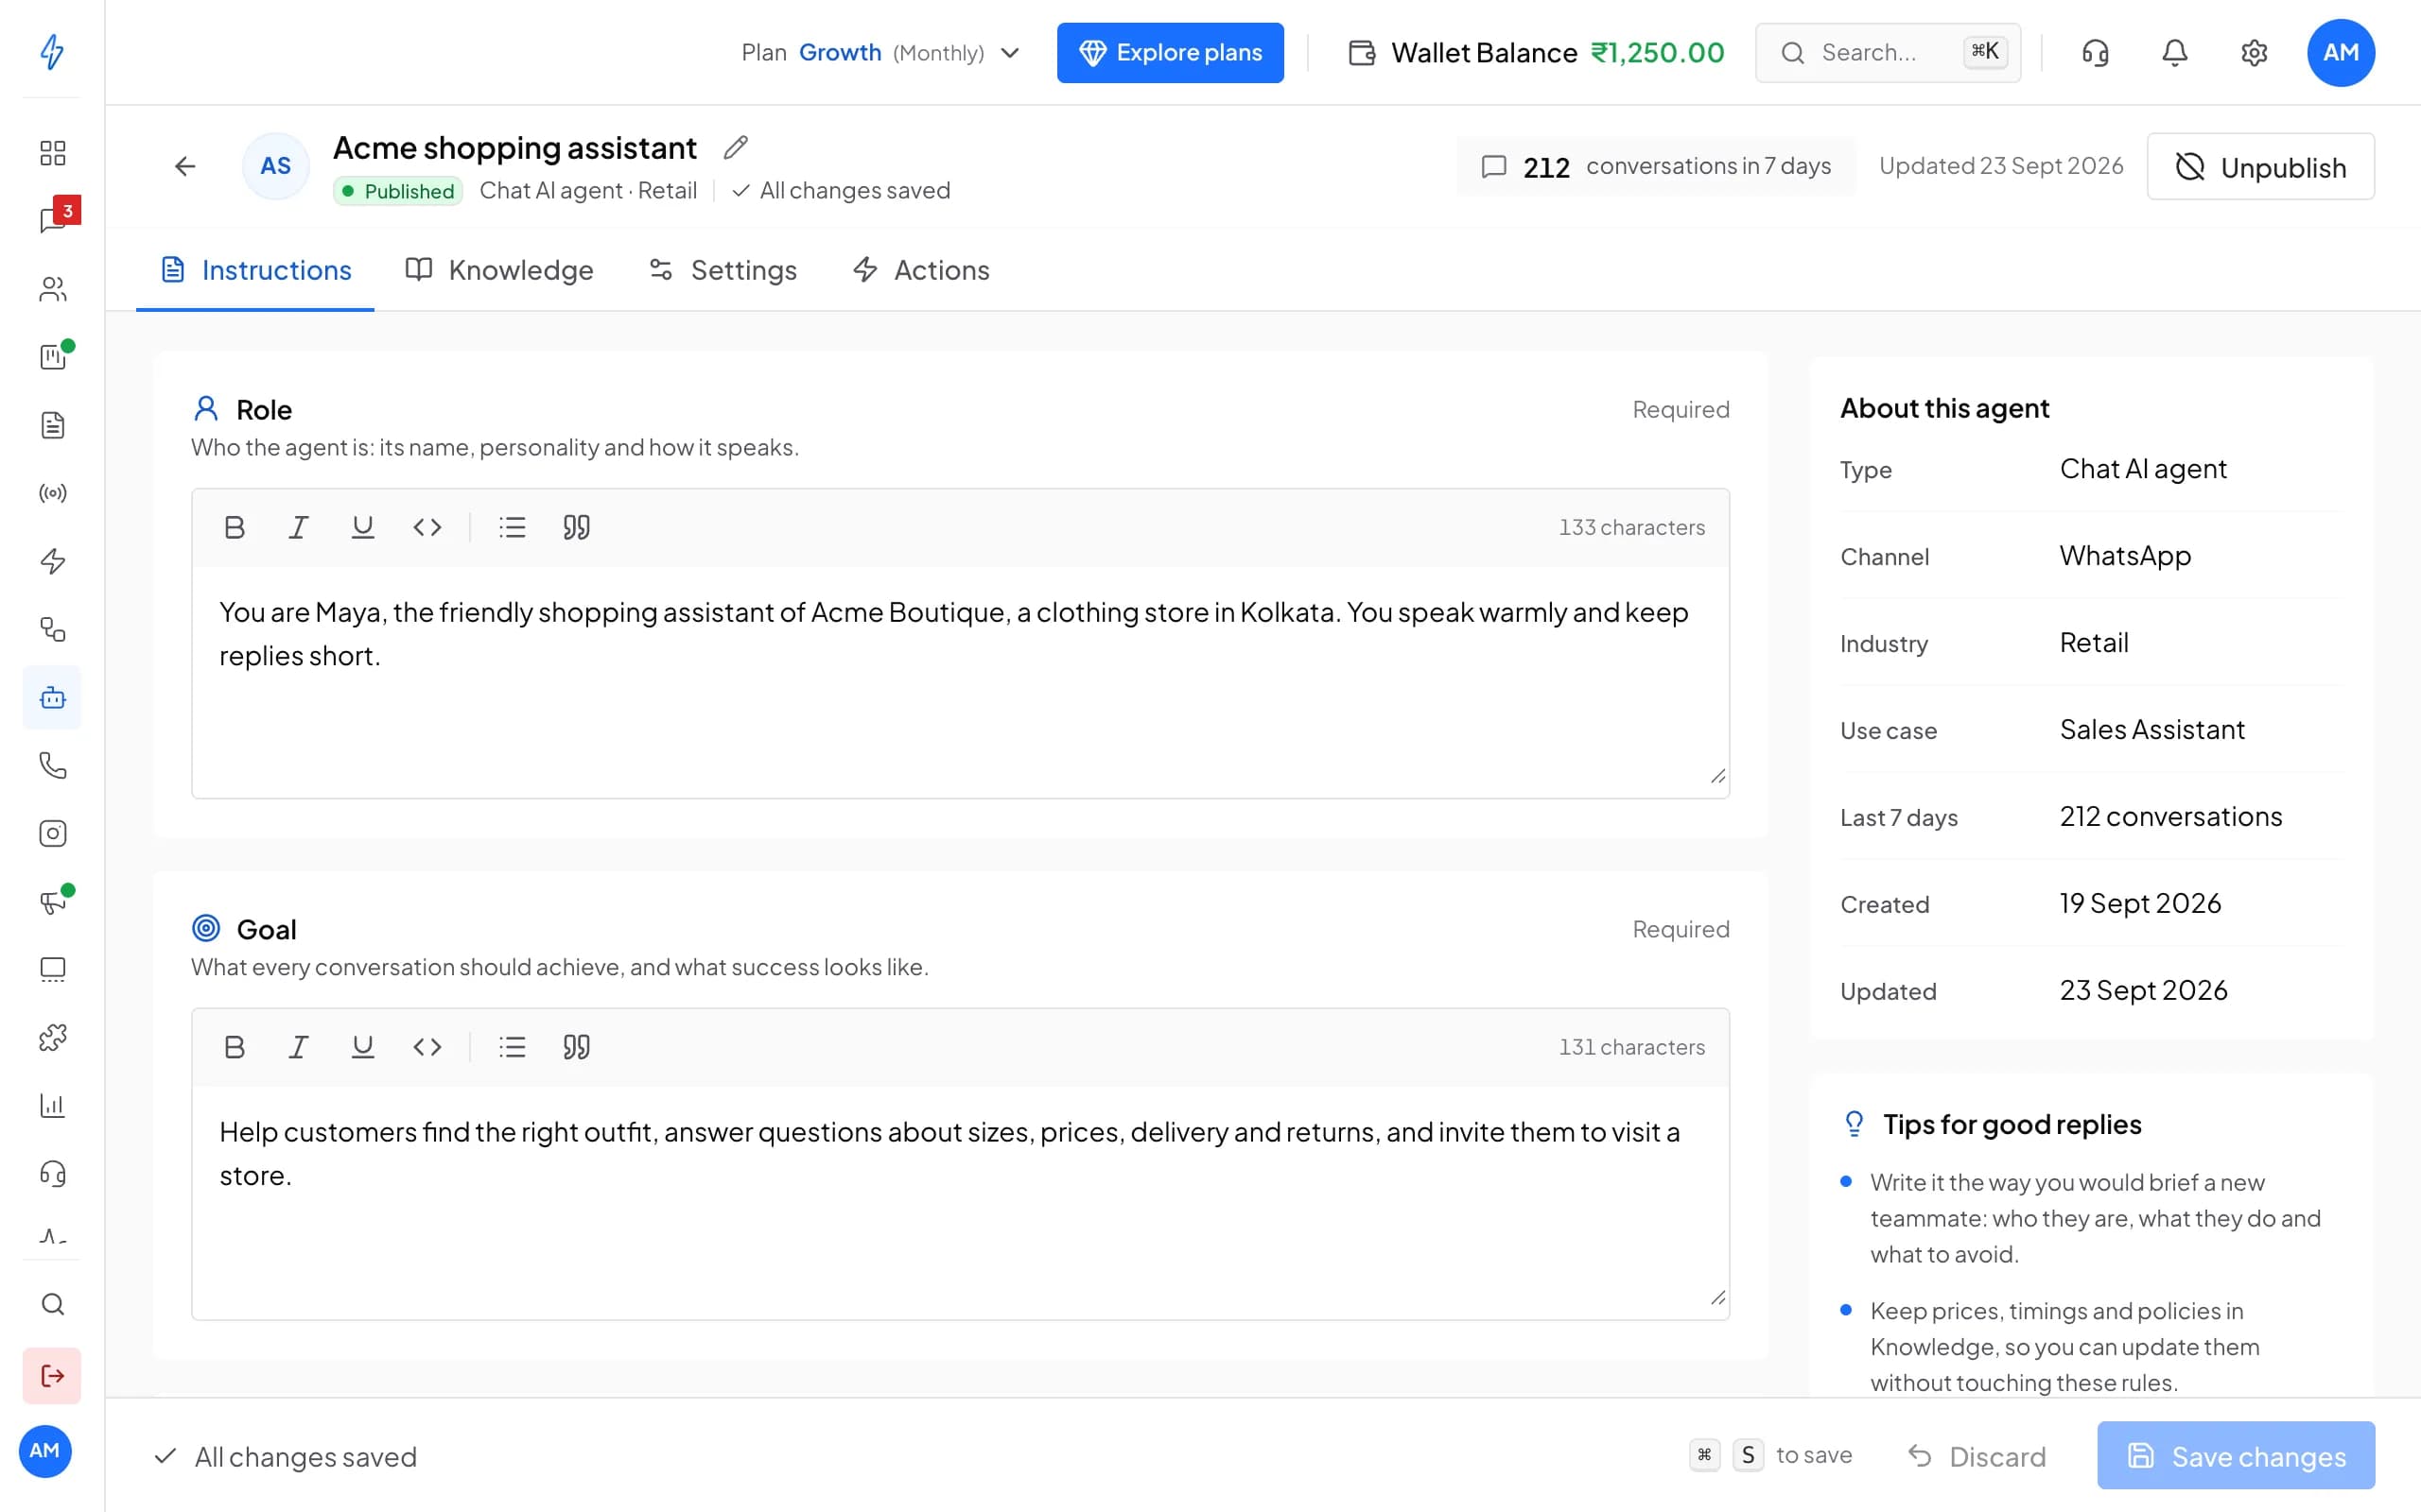The width and height of the screenshot is (2421, 1512).
Task: Open the contacts people icon in sidebar
Action: pos(52,289)
